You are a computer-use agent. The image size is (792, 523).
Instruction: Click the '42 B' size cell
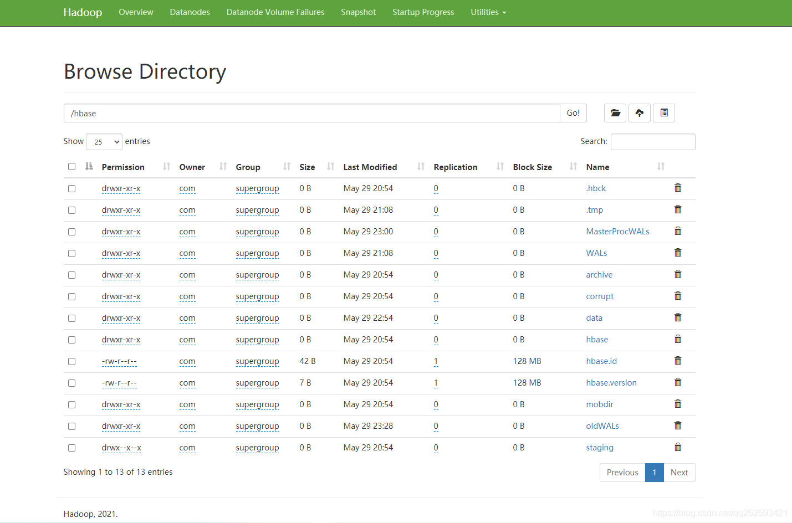coord(308,361)
